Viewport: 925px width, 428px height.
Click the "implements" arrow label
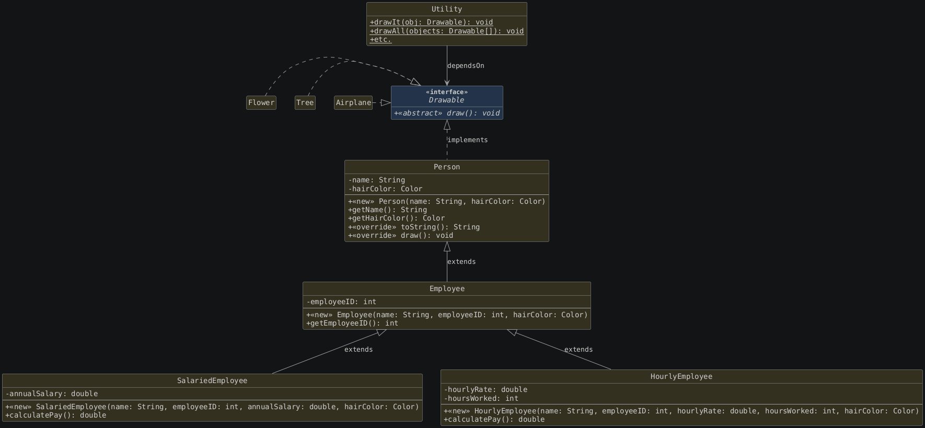point(468,140)
